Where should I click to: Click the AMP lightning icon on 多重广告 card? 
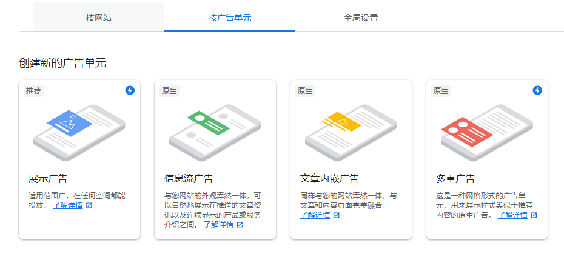point(537,90)
